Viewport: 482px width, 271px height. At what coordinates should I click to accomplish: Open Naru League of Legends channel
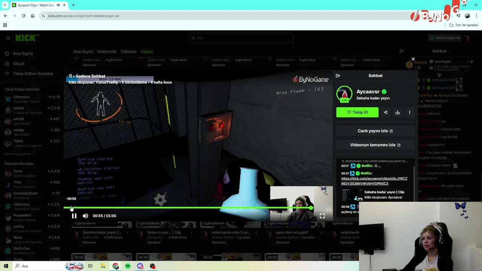pyautogui.click(x=32, y=240)
